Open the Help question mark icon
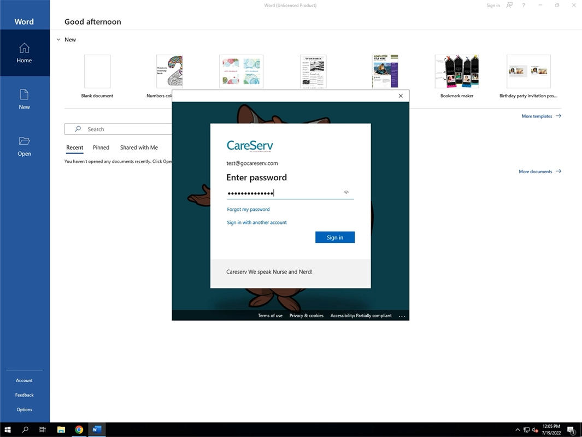This screenshot has height=437, width=582. pyautogui.click(x=523, y=5)
